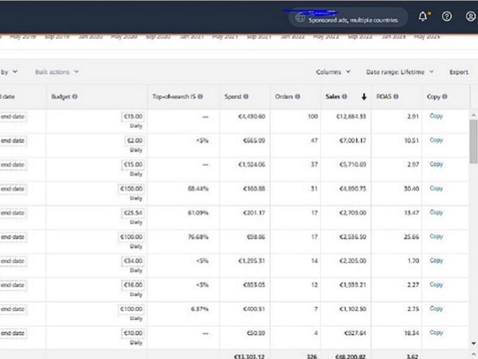
Task: Edit the €25.54 daily budget field
Action: pos(133,213)
